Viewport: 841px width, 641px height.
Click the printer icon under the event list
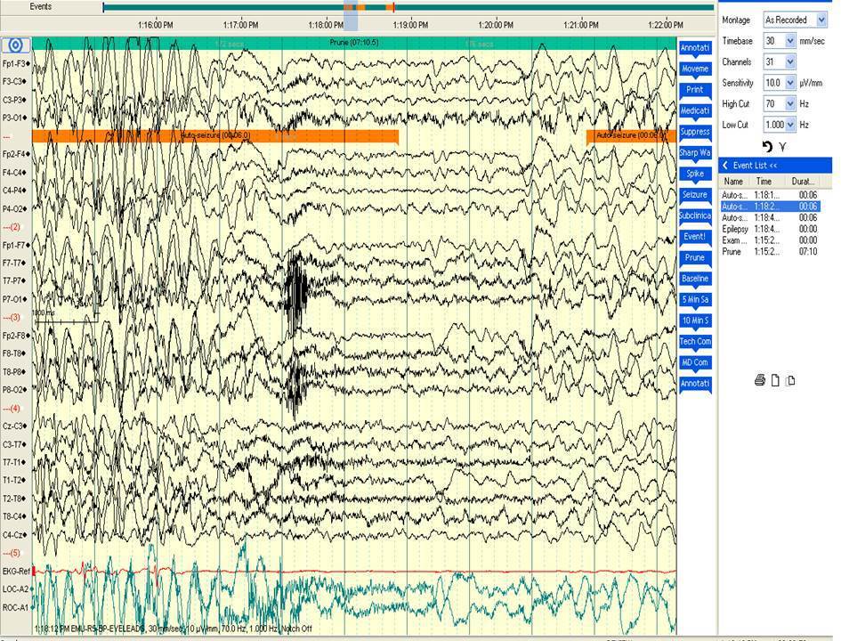coord(760,380)
